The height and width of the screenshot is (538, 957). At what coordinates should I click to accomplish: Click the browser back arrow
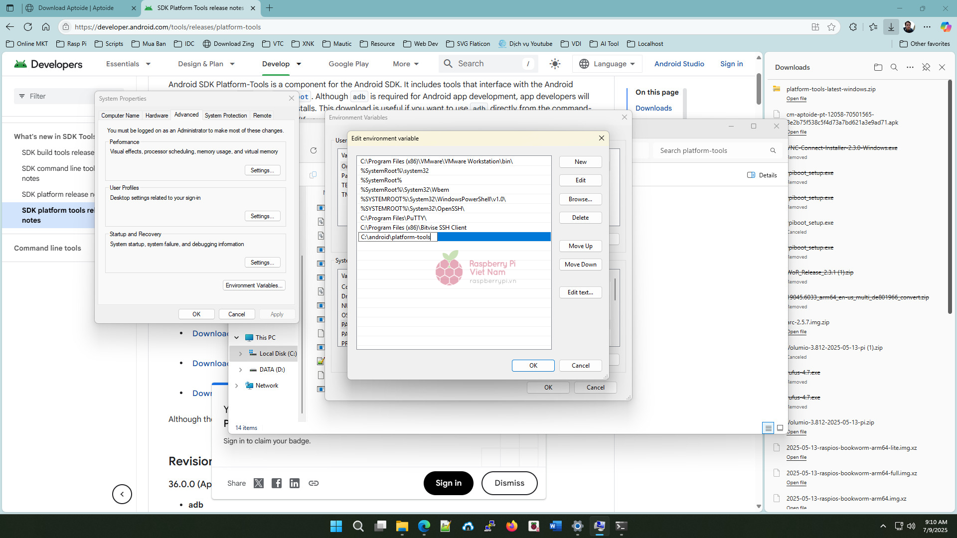pos(10,27)
